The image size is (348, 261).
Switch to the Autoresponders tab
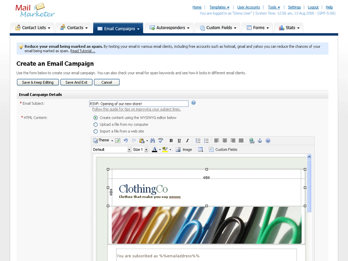169,28
